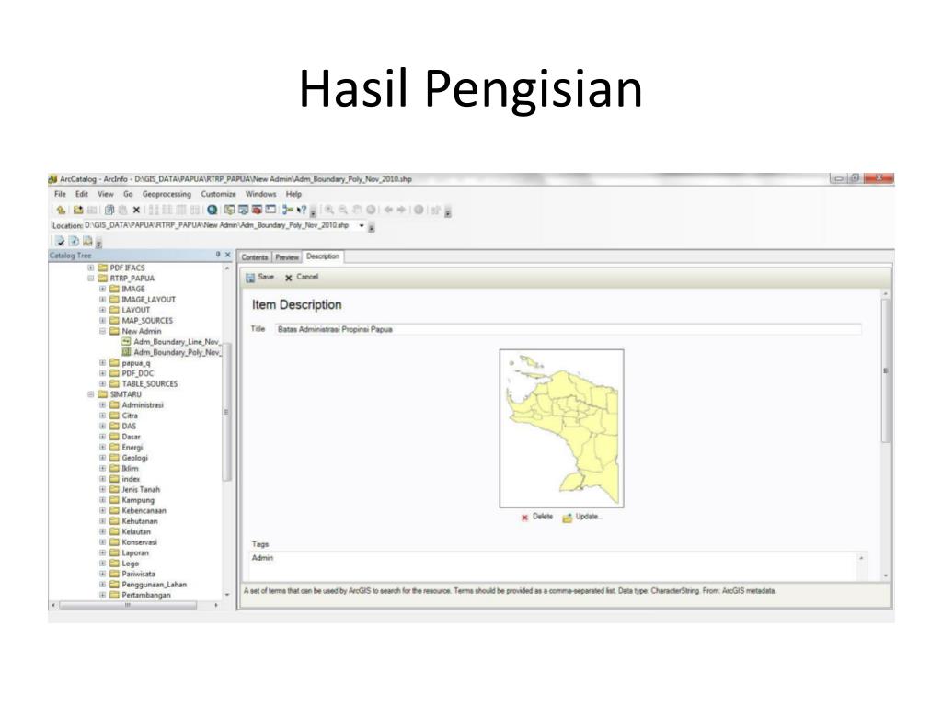Switch to List view icon
Screen dimensions: 942x706
tap(167, 211)
